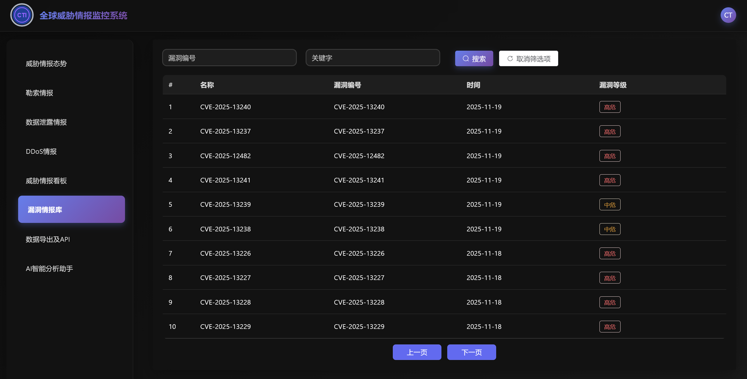Screen dimensions: 747x379
Task: Open the 威胁情报看板 dashboard
Action: pyautogui.click(x=46, y=181)
